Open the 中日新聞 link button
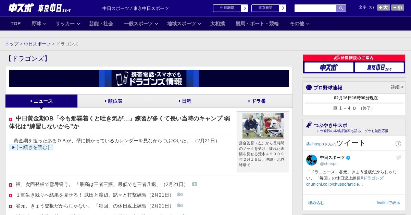 (x=227, y=8)
